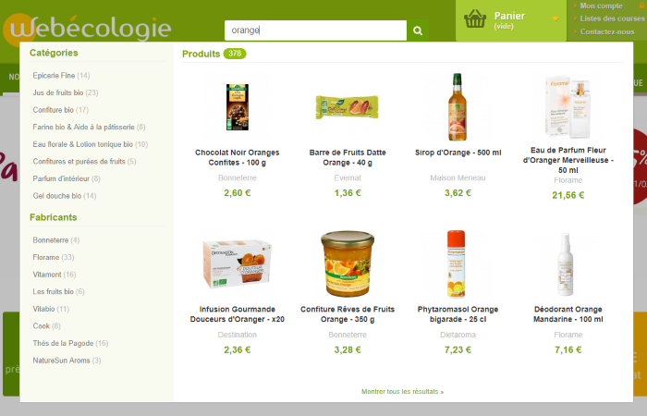Click price 1,36 €
The height and width of the screenshot is (416, 647).
348,193
